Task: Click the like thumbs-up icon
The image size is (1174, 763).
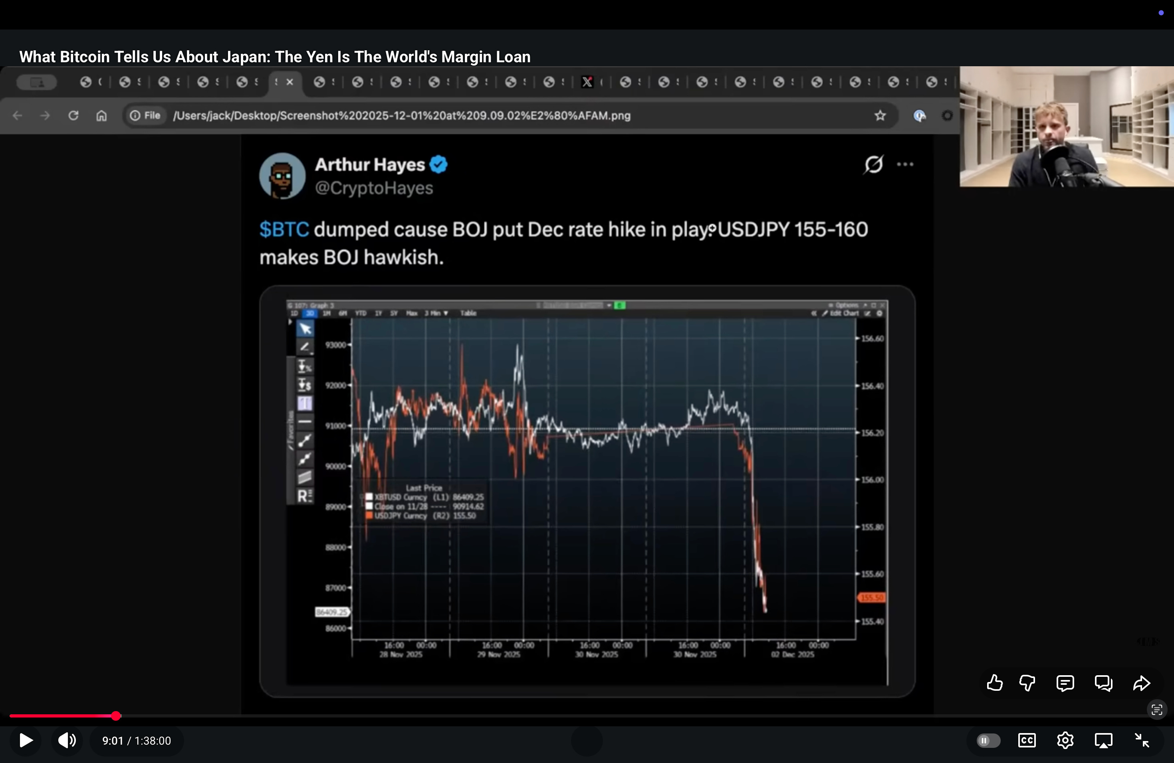Action: pos(994,683)
